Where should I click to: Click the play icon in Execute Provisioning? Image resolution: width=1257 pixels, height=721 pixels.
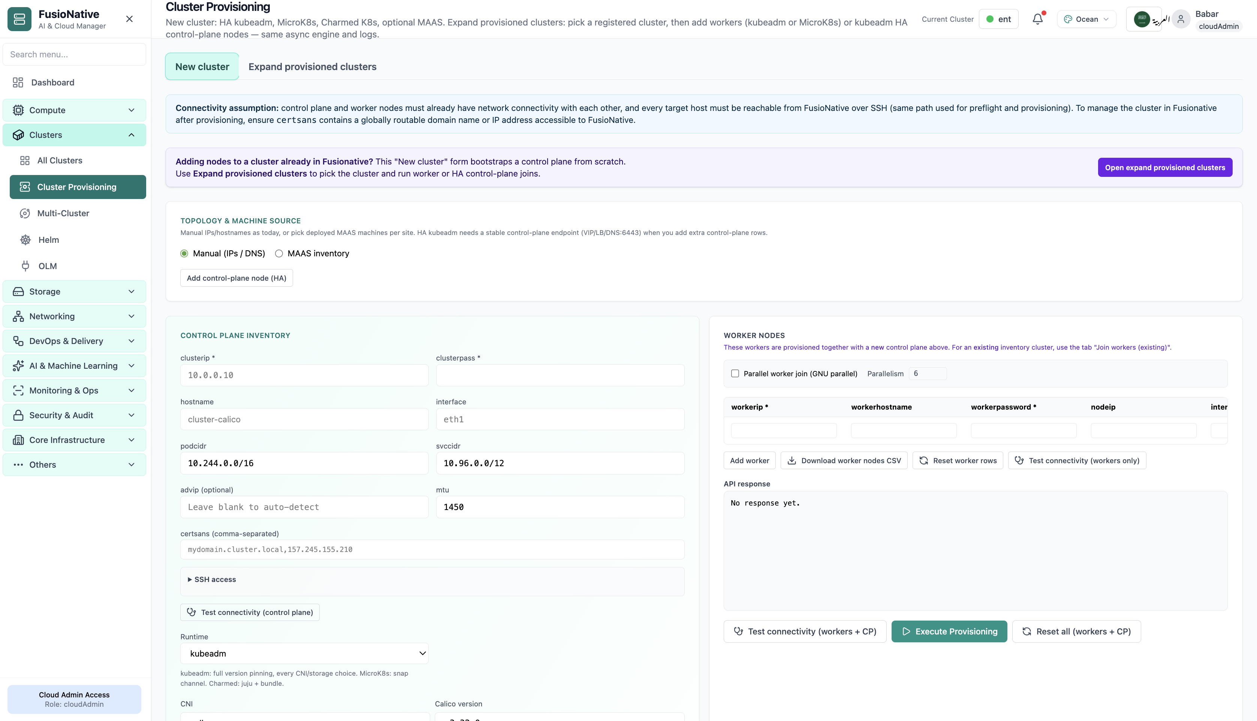(x=906, y=631)
